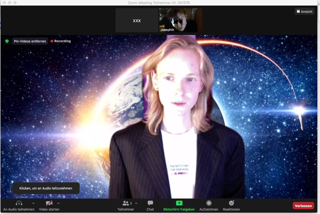Click the window title Zoom-Meeting Teilnehmer-ID
Viewport: 320px width, 214px height.
(159, 3)
